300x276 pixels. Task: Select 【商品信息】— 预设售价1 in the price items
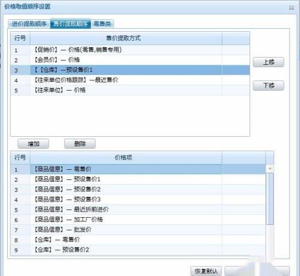click(x=138, y=179)
